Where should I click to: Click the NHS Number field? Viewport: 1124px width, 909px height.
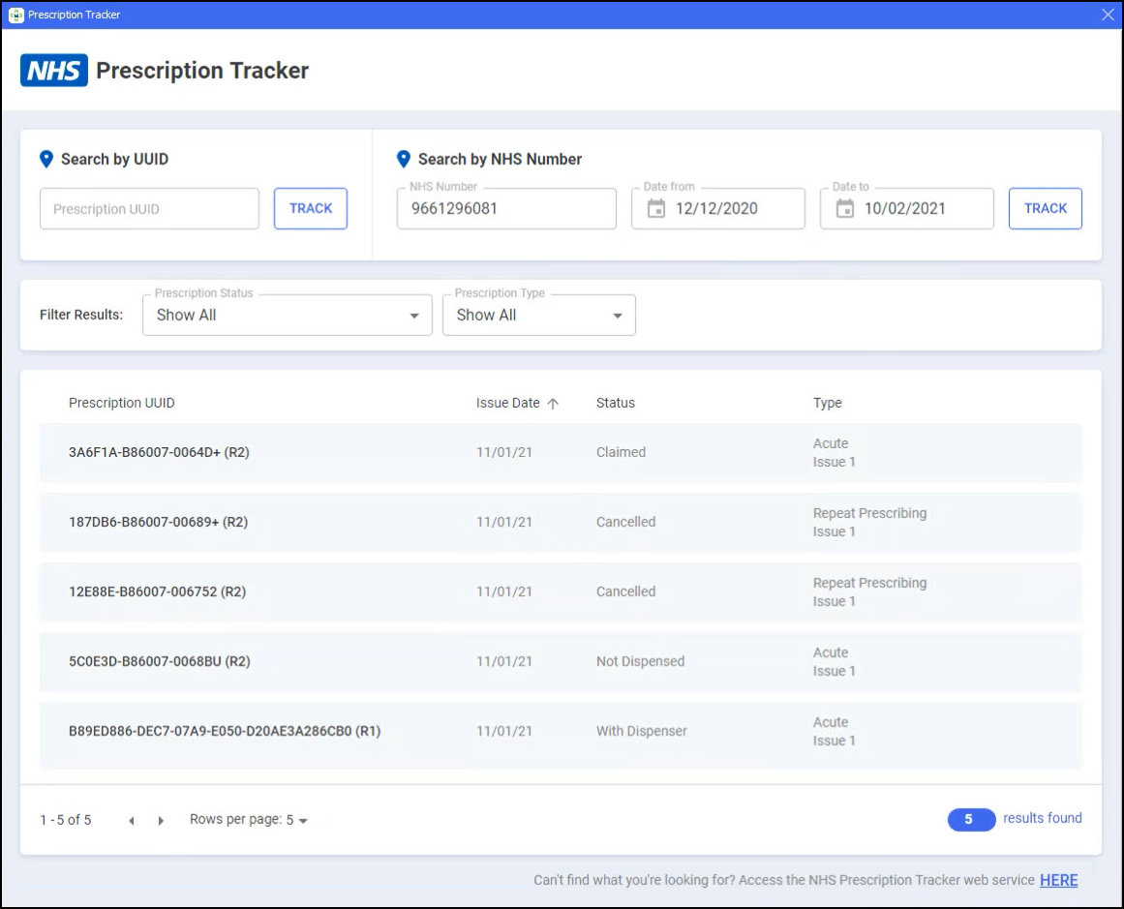(x=505, y=209)
